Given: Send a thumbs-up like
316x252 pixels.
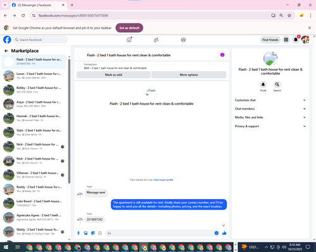Looking at the screenshot, I should pyautogui.click(x=224, y=233).
